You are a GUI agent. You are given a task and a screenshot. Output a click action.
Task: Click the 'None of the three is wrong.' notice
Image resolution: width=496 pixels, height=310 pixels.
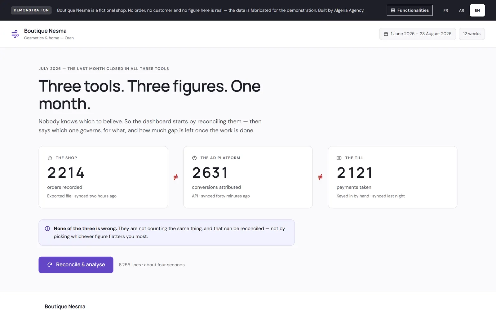[166, 232]
